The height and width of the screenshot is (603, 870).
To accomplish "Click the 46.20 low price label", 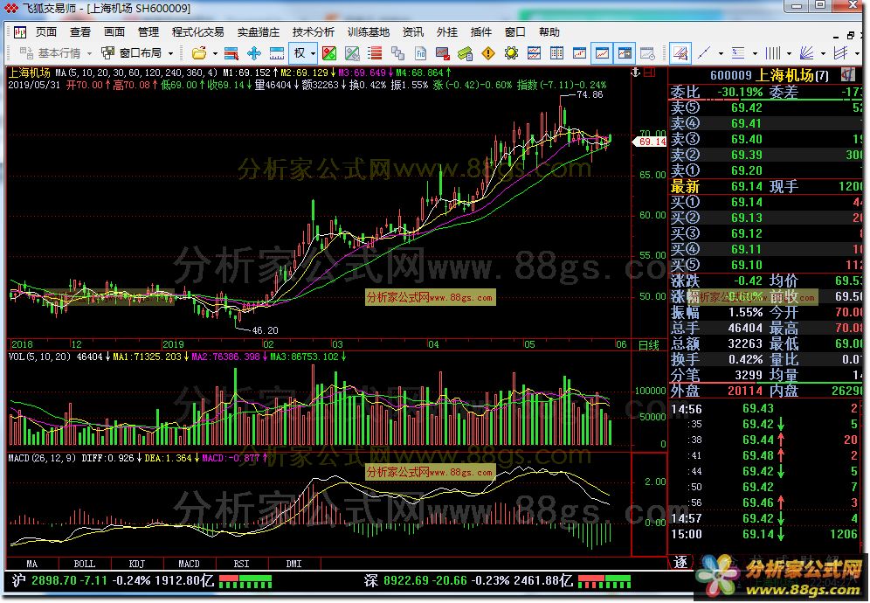I will pos(266,330).
